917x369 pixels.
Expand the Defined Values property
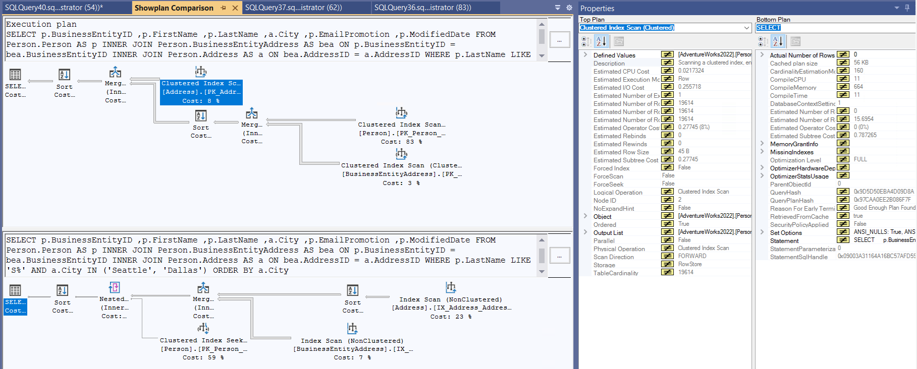tap(585, 55)
